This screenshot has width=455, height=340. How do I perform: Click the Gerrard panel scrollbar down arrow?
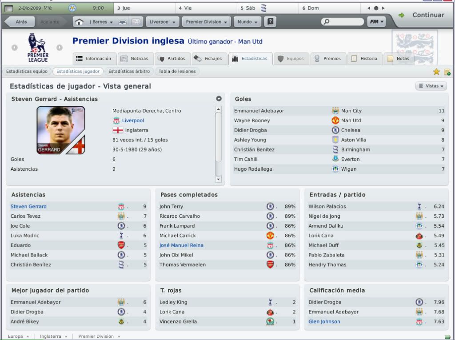218,180
